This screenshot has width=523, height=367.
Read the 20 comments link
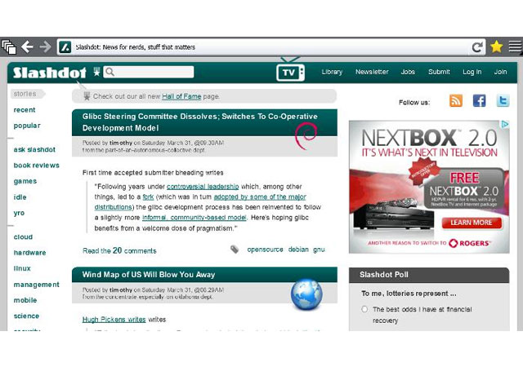pyautogui.click(x=119, y=250)
